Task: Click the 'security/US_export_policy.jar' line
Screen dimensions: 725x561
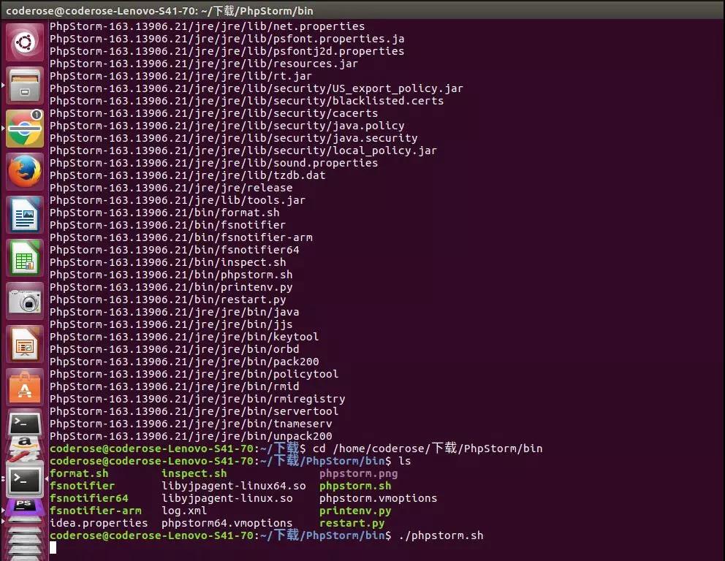Action: [x=257, y=88]
